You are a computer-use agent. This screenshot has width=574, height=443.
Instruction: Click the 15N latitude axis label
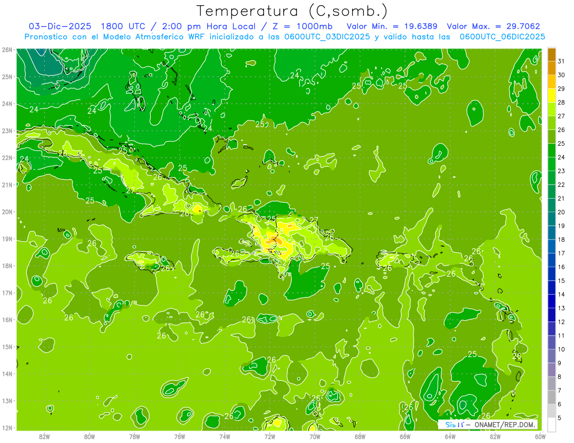pos(7,347)
